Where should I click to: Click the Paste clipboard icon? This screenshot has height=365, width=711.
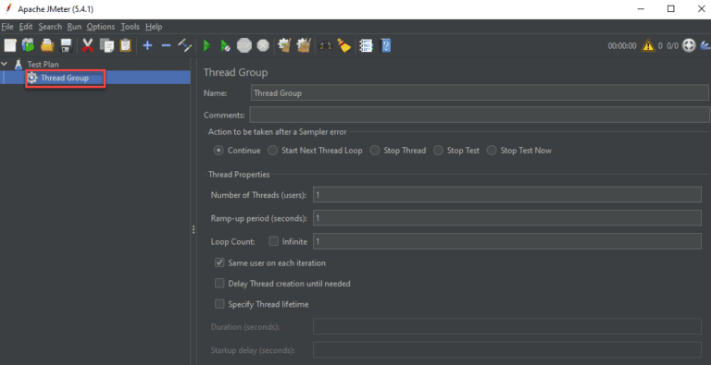click(126, 45)
